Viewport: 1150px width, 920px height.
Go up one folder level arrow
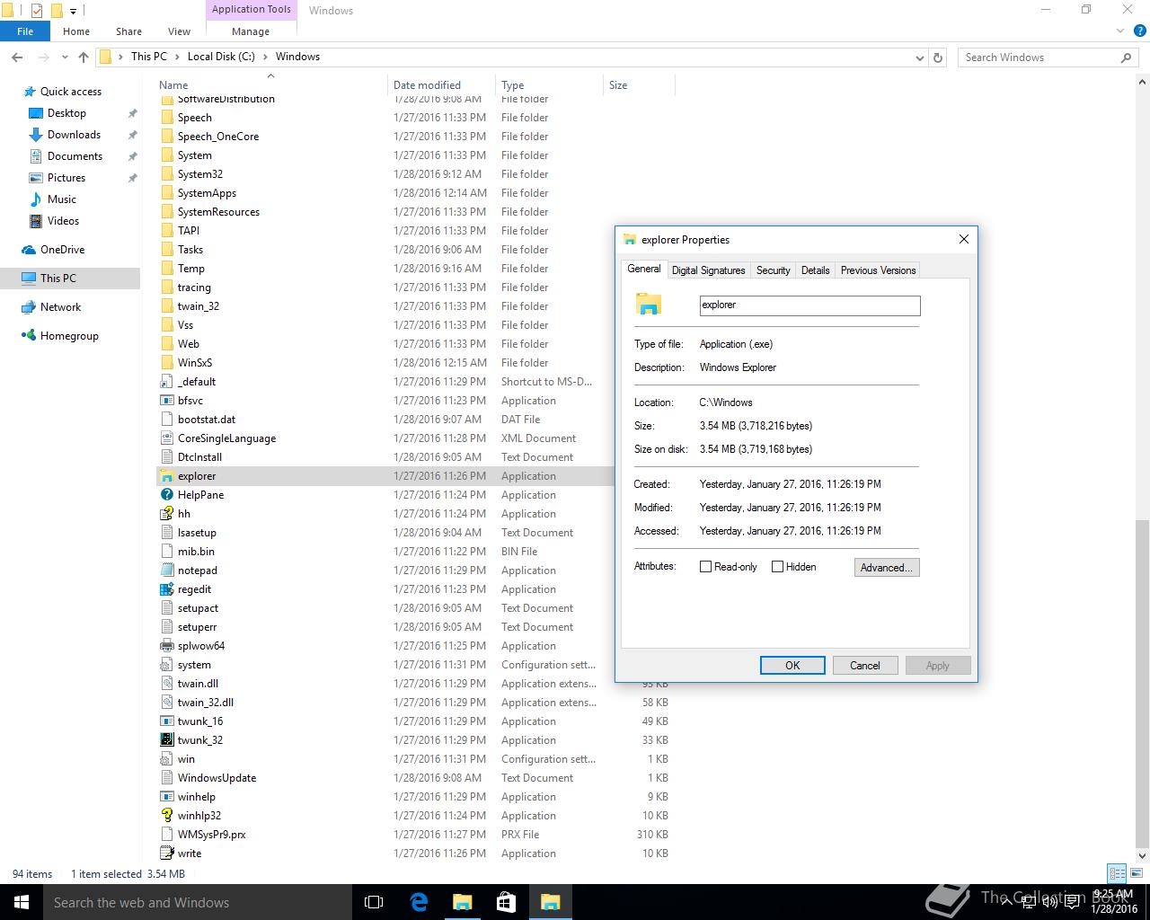pos(84,57)
